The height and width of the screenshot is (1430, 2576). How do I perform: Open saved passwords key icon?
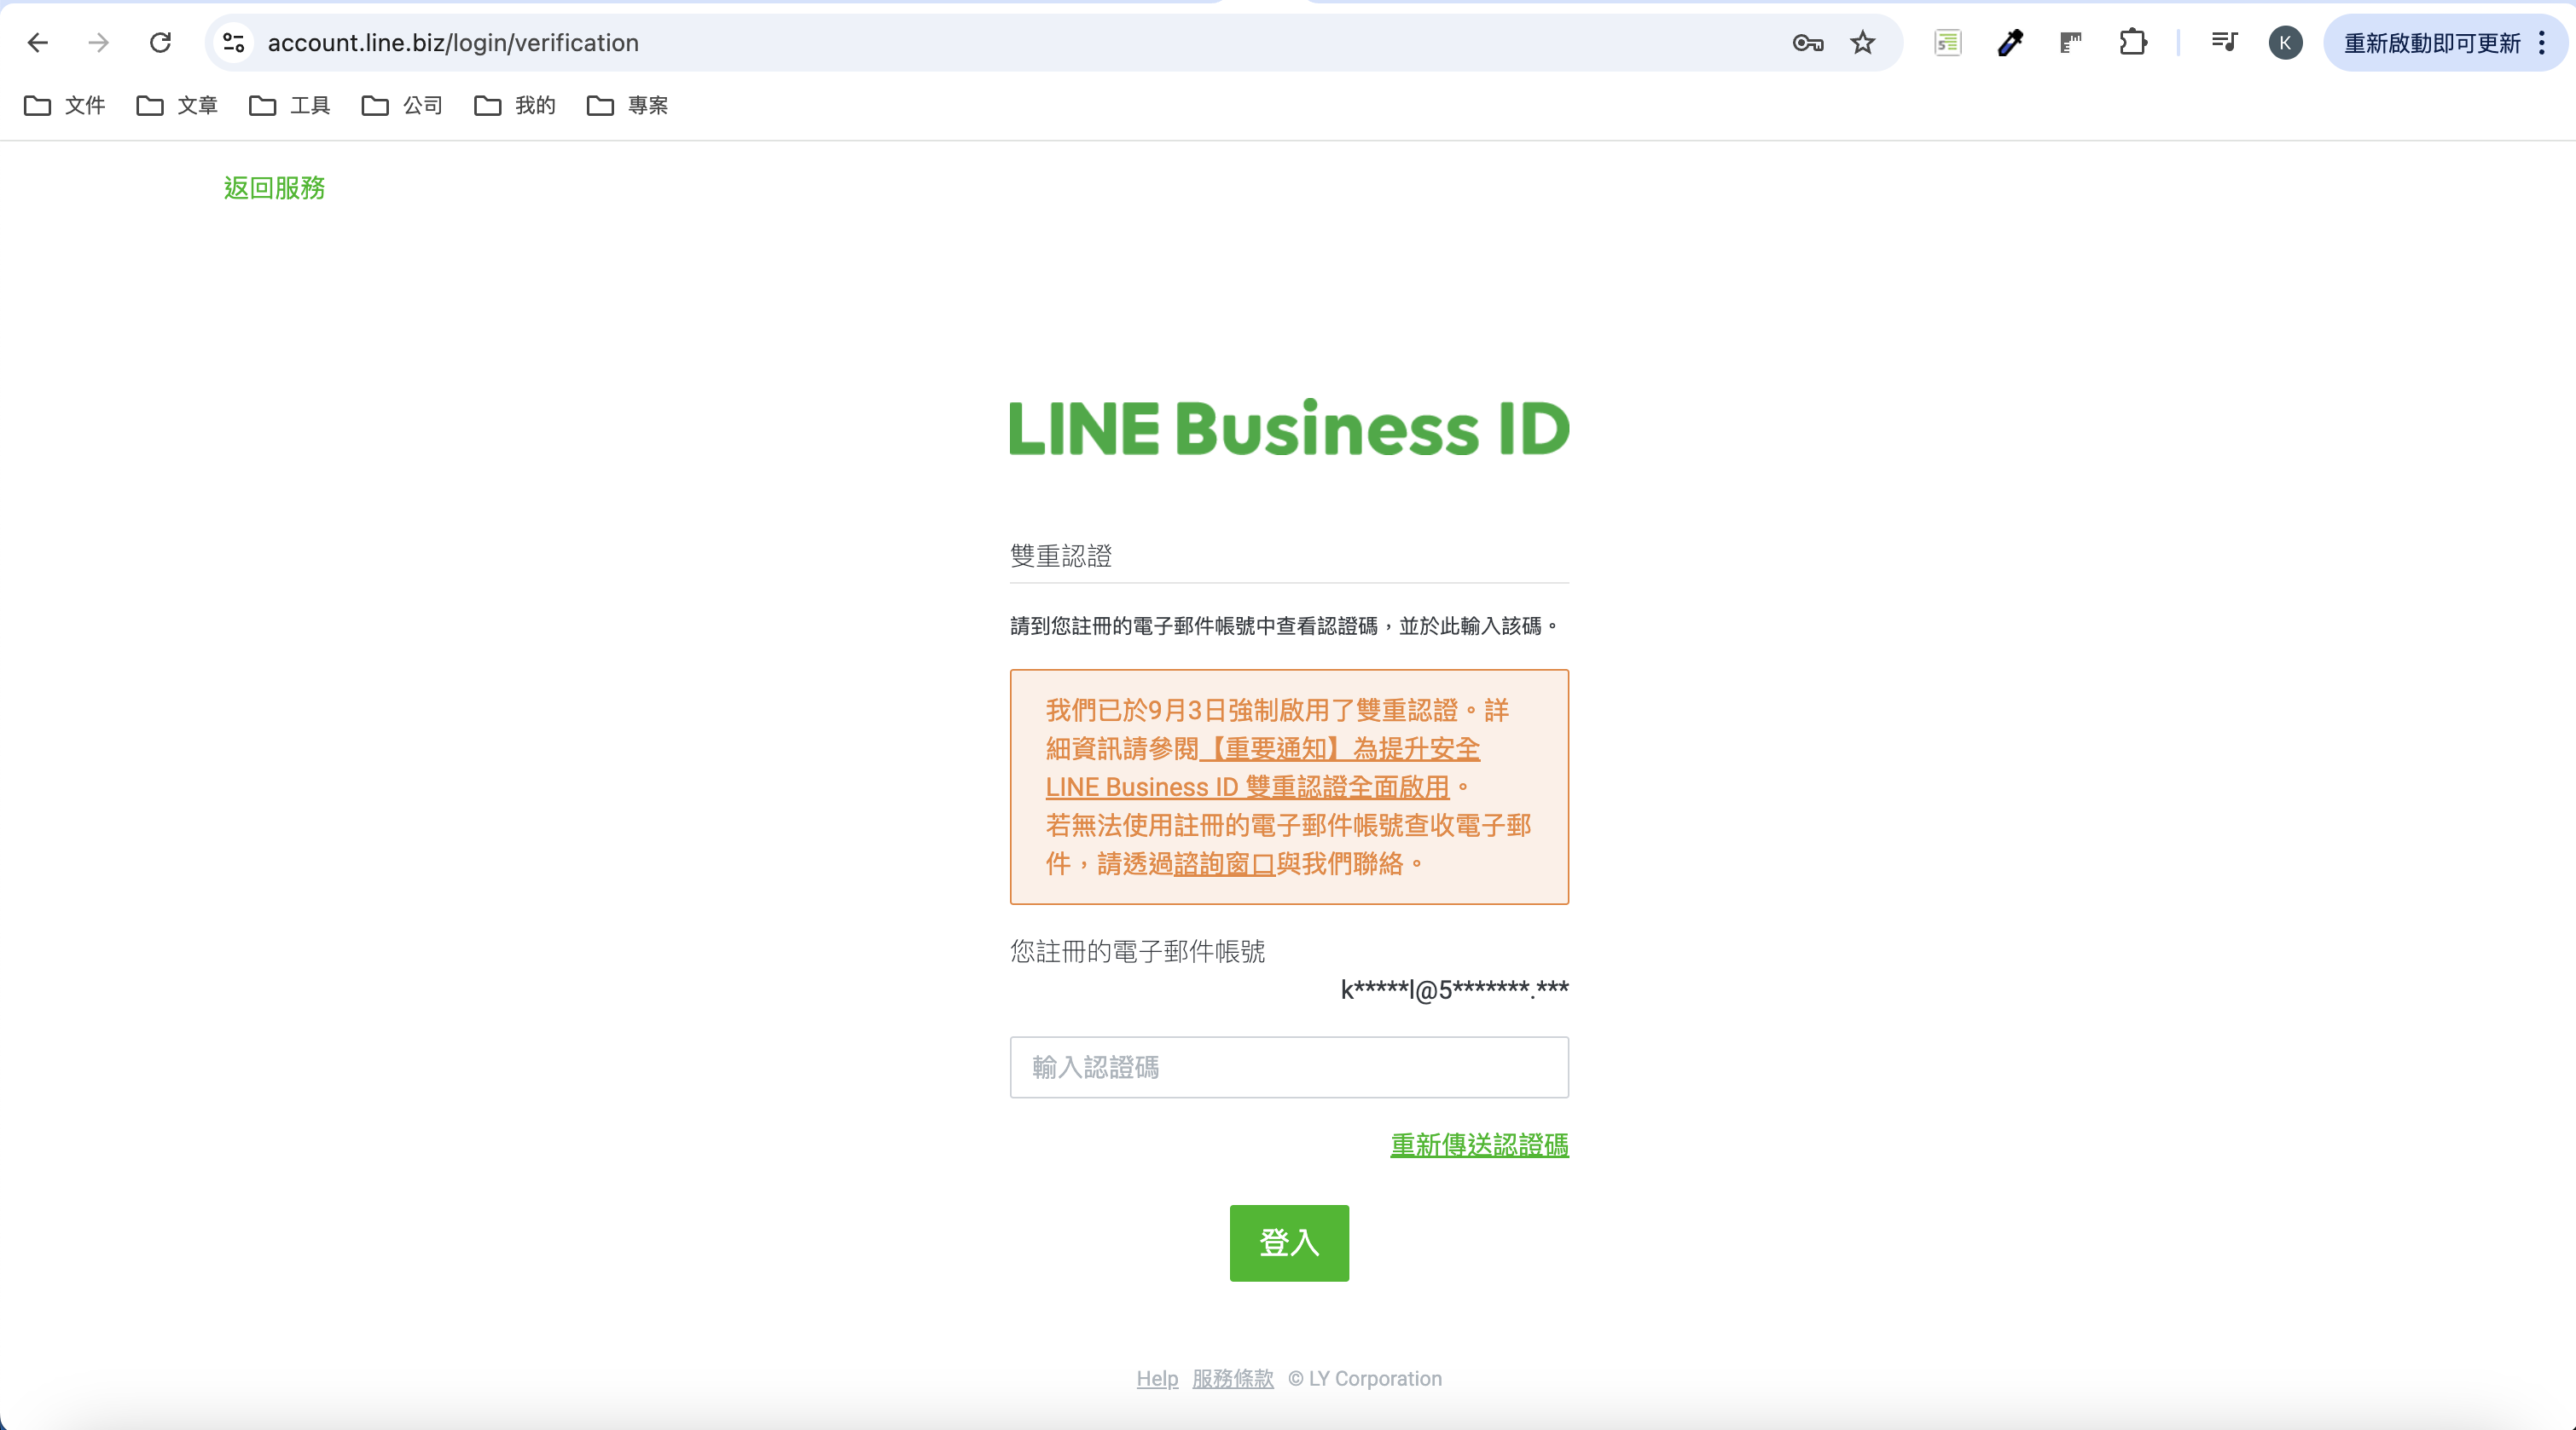[x=1807, y=43]
